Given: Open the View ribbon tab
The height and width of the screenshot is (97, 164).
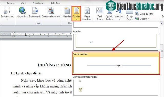Looking at the screenshot, I should [24, 3].
